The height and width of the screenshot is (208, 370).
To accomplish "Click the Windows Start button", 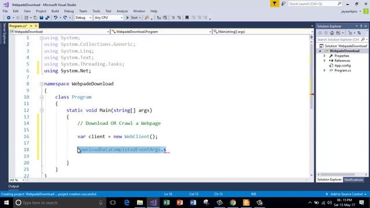I will [6, 203].
